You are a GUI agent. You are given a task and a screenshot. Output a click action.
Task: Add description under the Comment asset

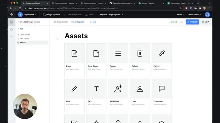point(160,105)
